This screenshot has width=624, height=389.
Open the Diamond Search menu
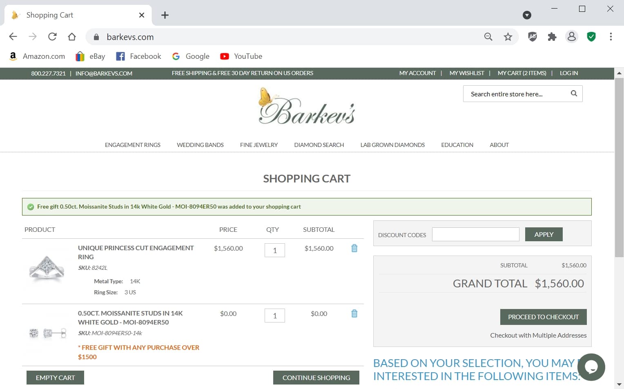pos(319,145)
